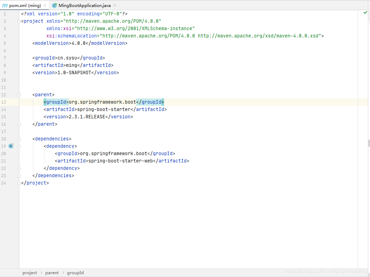Collapse the dependencies block on line 18
Image resolution: width=370 pixels, height=277 pixels.
[19, 139]
